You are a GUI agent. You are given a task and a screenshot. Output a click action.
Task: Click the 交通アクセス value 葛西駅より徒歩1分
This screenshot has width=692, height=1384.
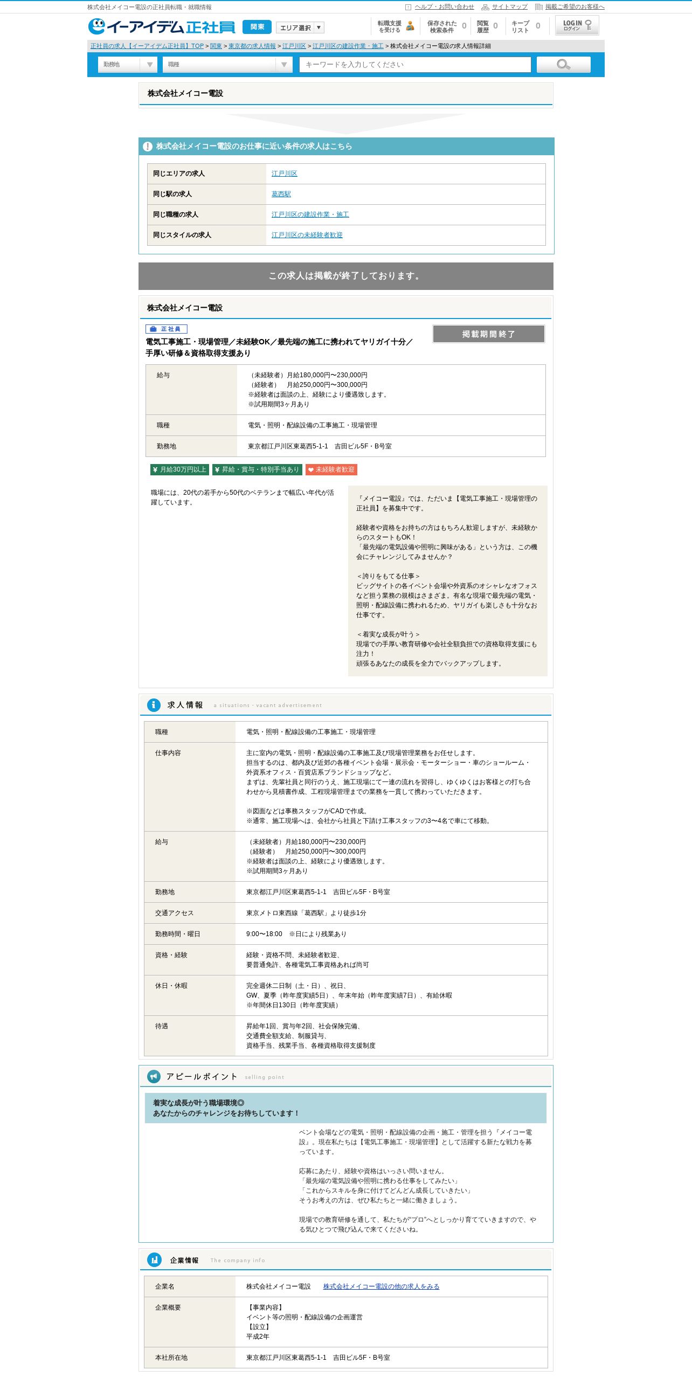[x=306, y=913]
